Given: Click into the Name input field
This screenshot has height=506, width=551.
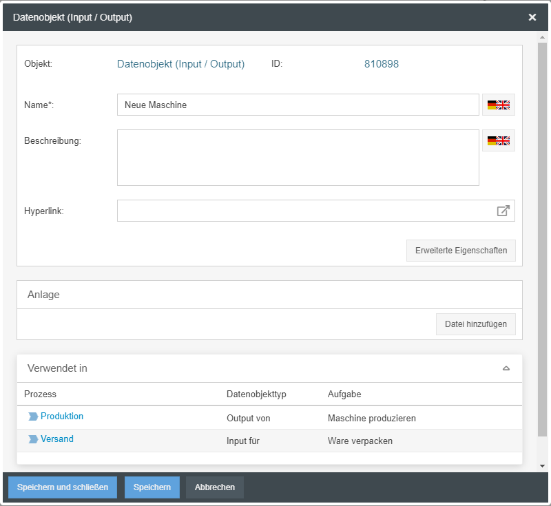Looking at the screenshot, I should (x=298, y=105).
